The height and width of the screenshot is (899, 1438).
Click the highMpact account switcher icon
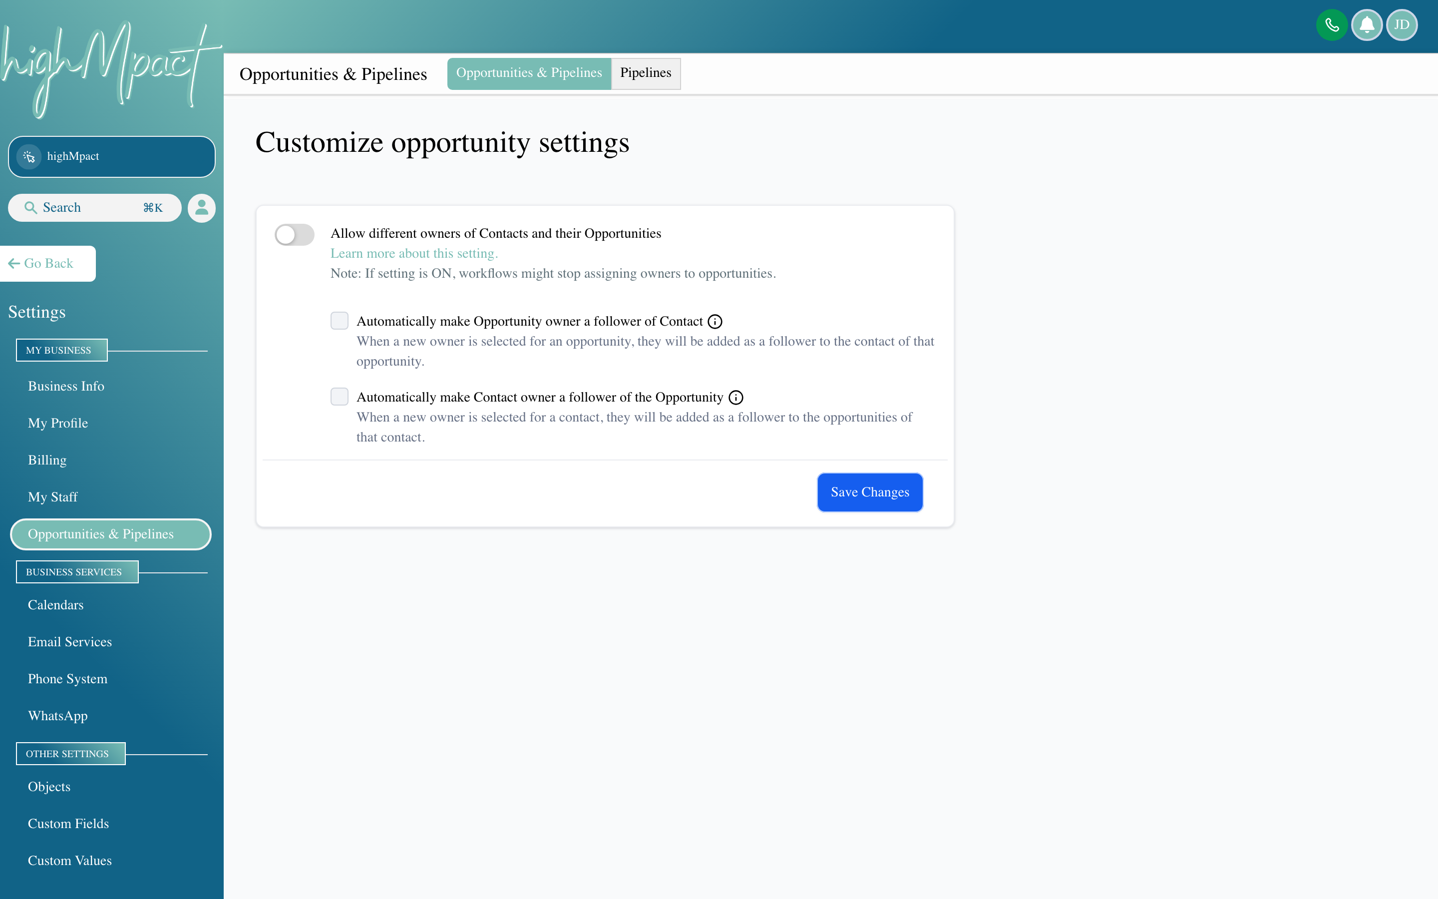point(29,156)
